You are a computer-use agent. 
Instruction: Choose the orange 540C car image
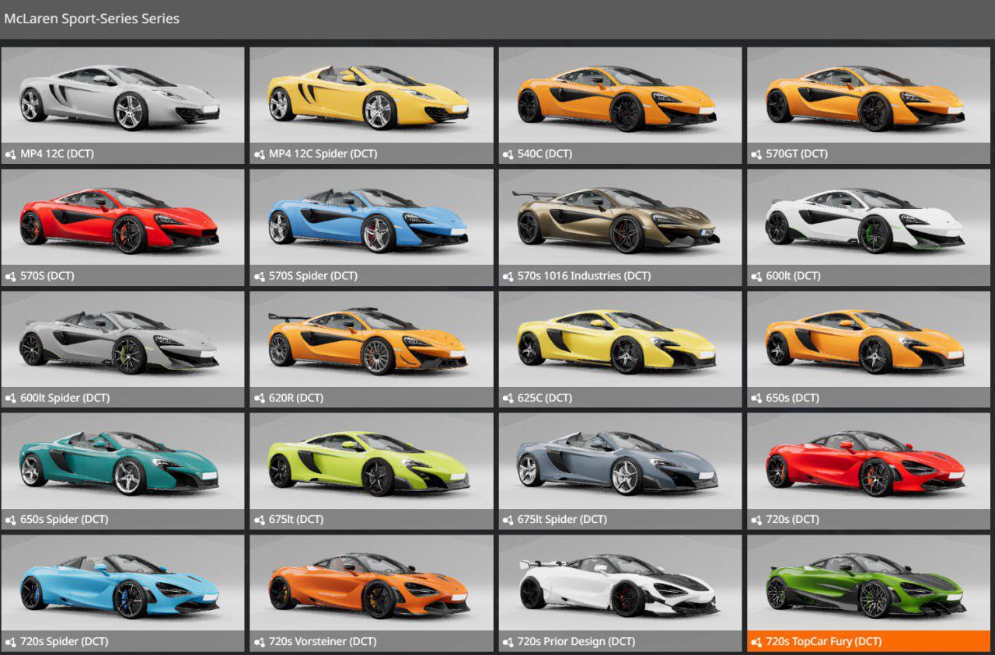click(x=620, y=96)
